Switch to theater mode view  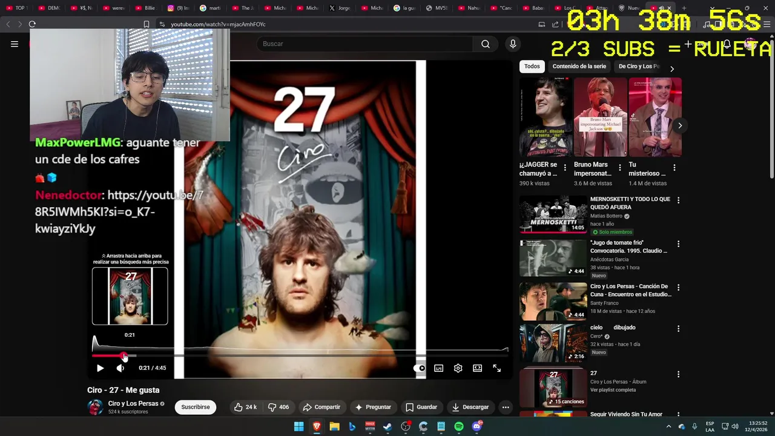[x=478, y=368]
